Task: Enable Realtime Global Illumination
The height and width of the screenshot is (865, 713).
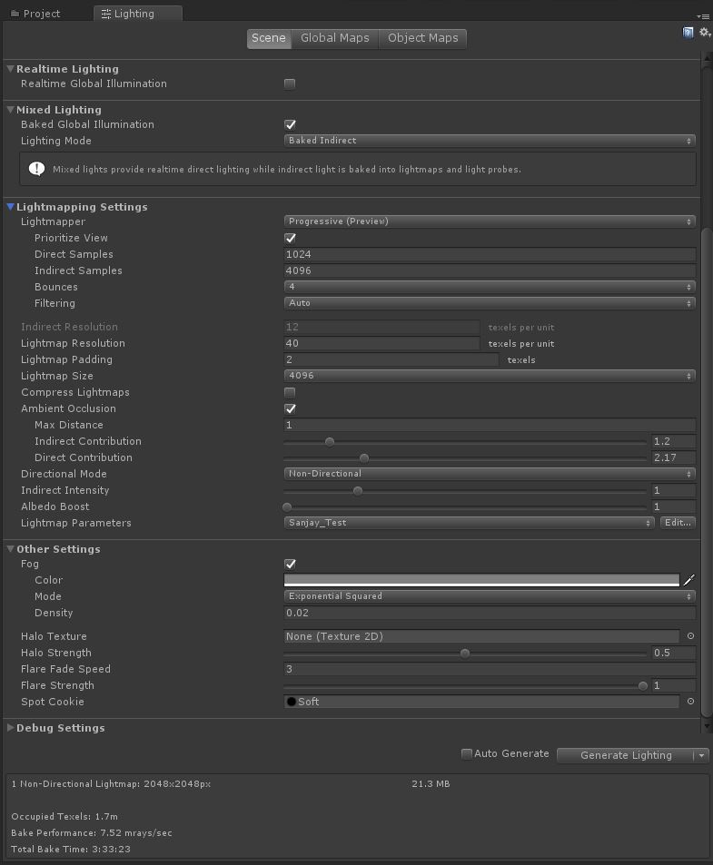Action: (289, 83)
